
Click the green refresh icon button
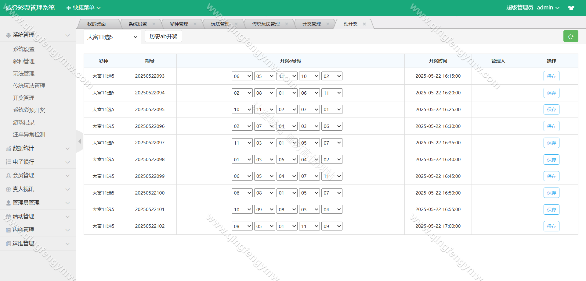point(570,37)
